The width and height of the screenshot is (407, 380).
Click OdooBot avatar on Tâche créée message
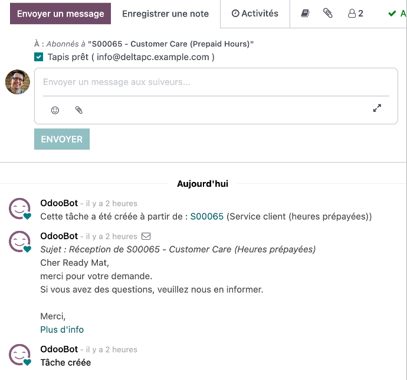pyautogui.click(x=19, y=355)
